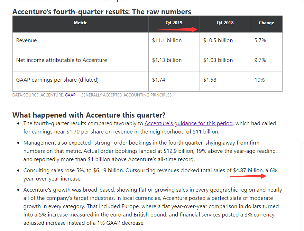
Task: Click the red arrow under Q4 2019
Action: 176,29
